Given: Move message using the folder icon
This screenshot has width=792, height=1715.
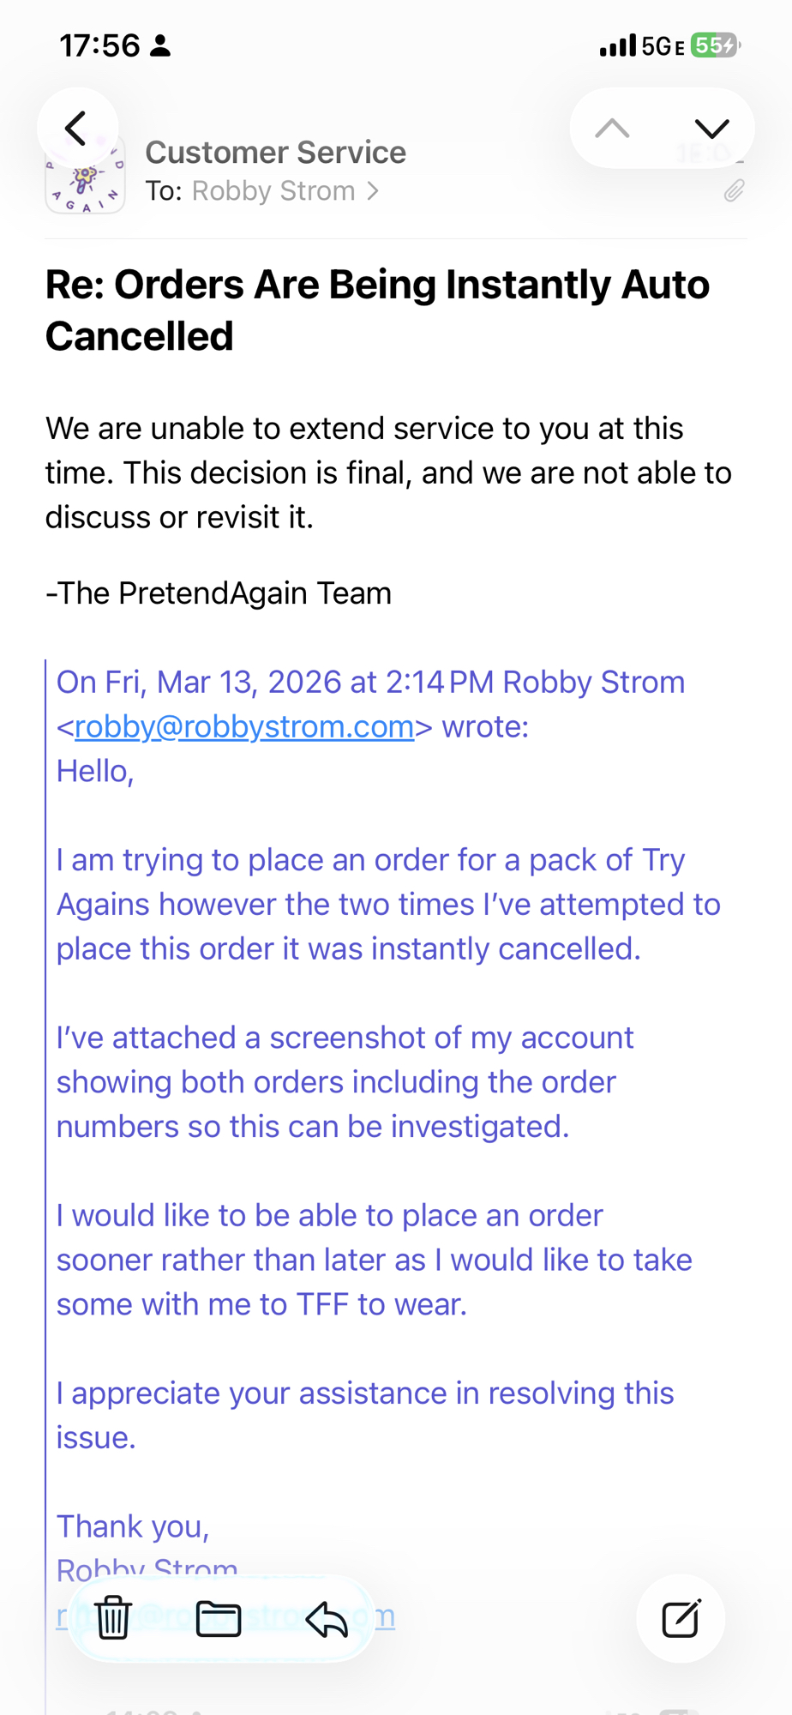Looking at the screenshot, I should pyautogui.click(x=219, y=1618).
